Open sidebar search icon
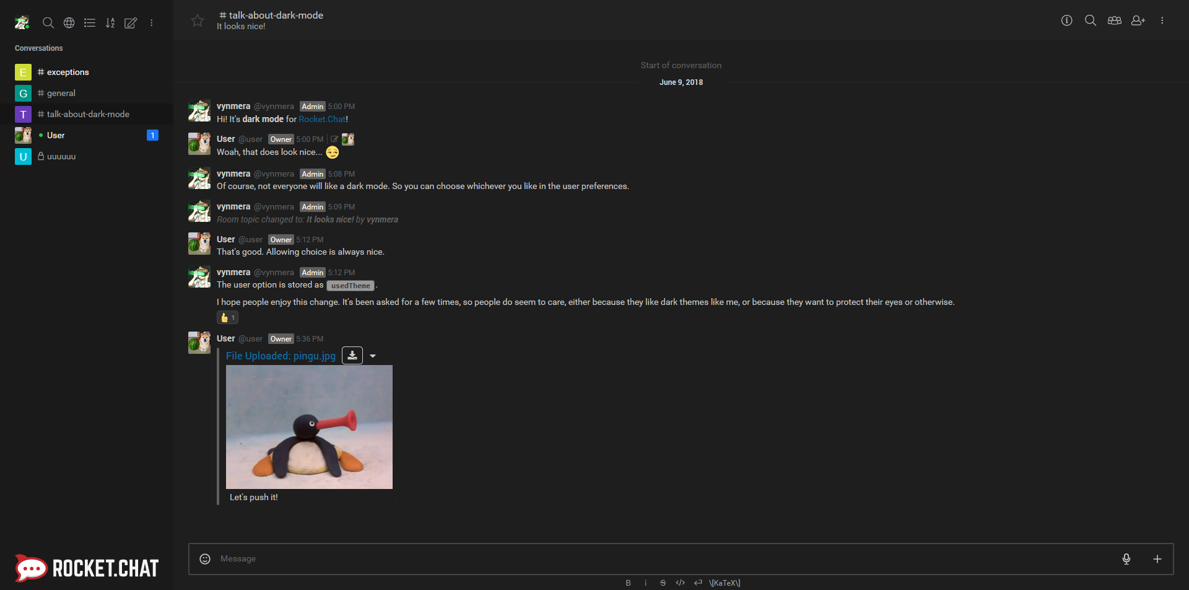Image resolution: width=1189 pixels, height=590 pixels. [48, 23]
